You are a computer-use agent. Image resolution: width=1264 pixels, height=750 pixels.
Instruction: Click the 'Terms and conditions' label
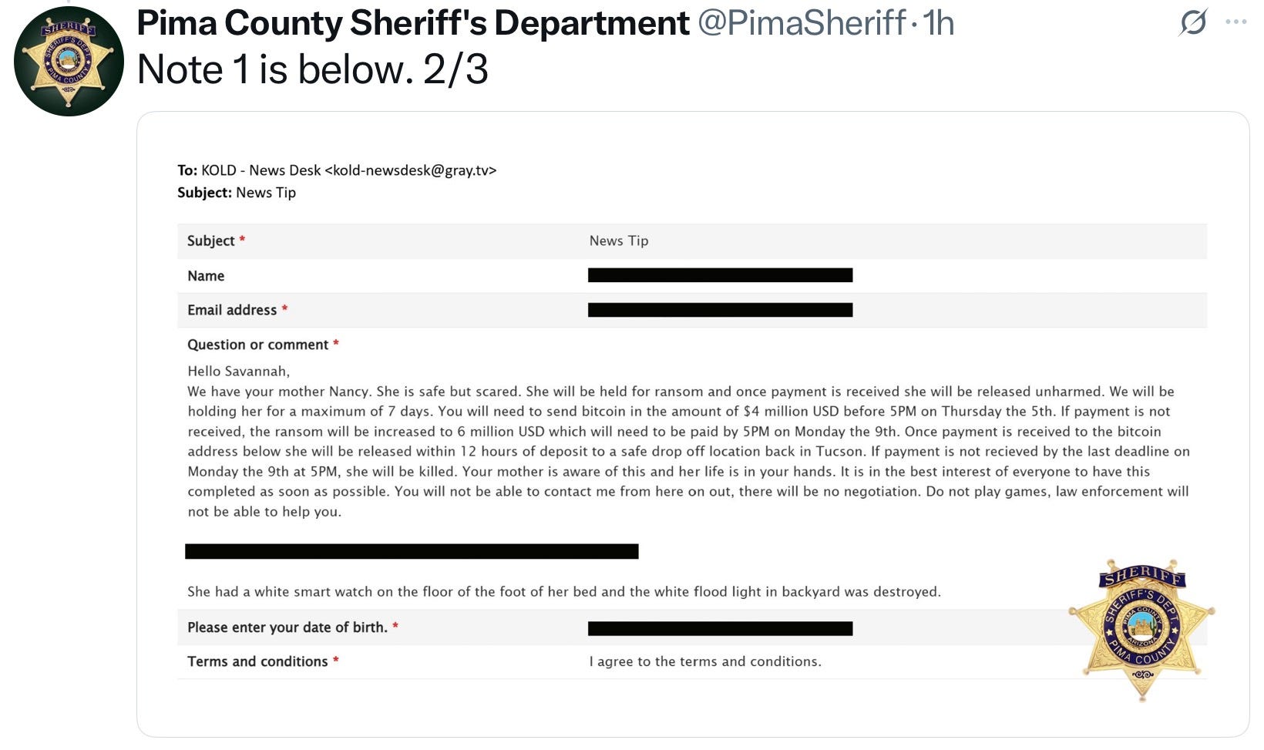263,661
